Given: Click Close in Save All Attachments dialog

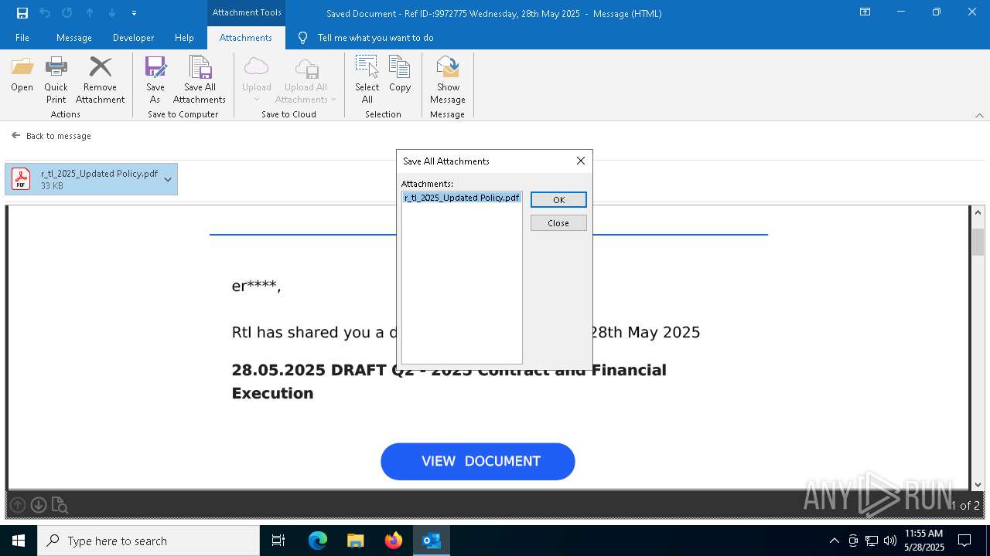Looking at the screenshot, I should point(558,223).
